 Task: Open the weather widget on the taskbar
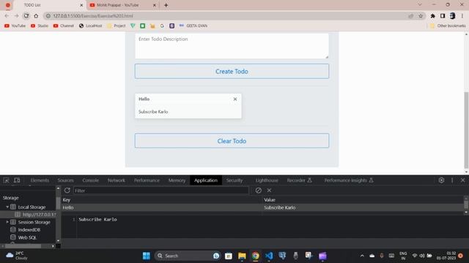click(x=17, y=256)
